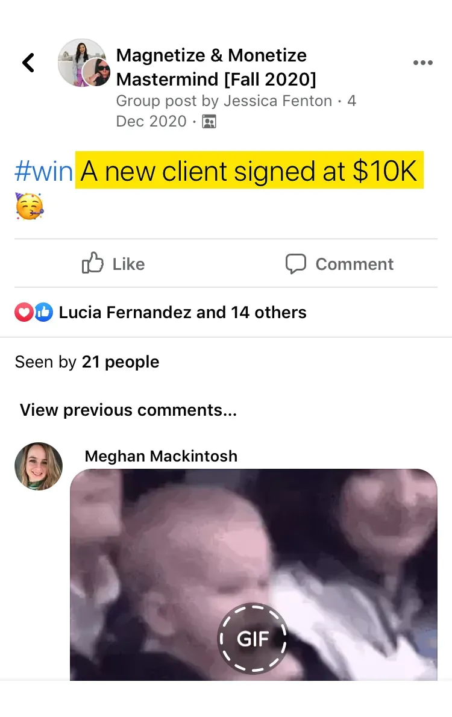The height and width of the screenshot is (717, 452).
Task: Tap the speech bubble comment icon
Action: pyautogui.click(x=295, y=264)
